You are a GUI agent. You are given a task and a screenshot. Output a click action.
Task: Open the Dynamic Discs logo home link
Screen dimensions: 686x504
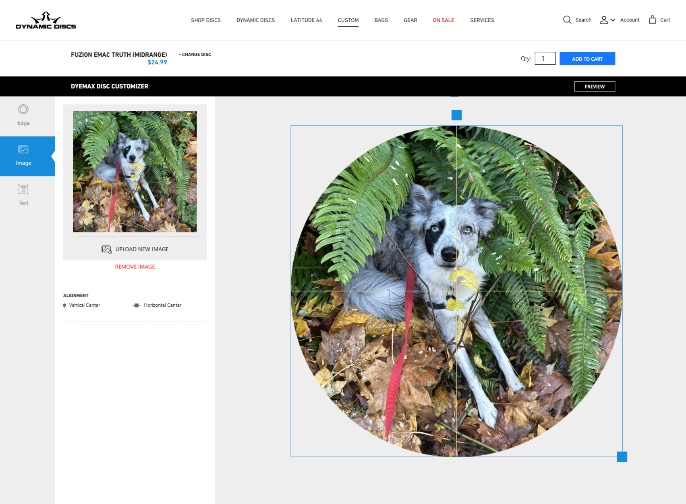[46, 20]
